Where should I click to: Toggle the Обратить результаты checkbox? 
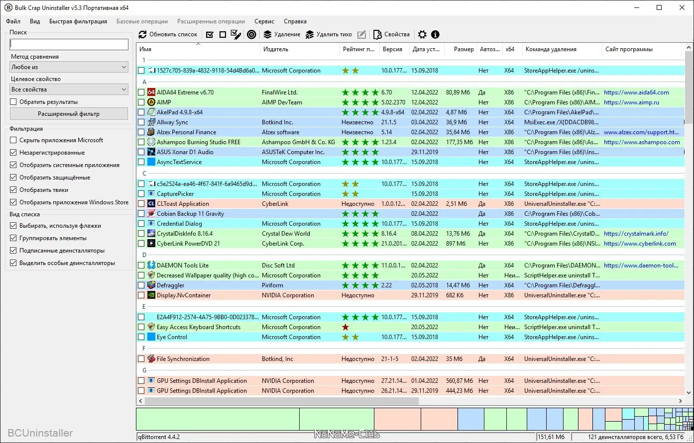(13, 102)
